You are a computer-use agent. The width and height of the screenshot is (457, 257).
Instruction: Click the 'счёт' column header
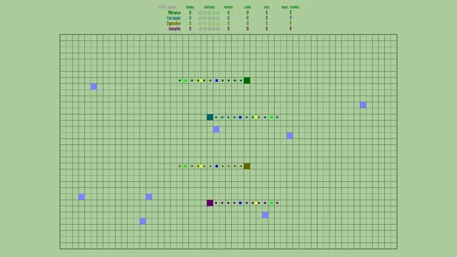(247, 7)
